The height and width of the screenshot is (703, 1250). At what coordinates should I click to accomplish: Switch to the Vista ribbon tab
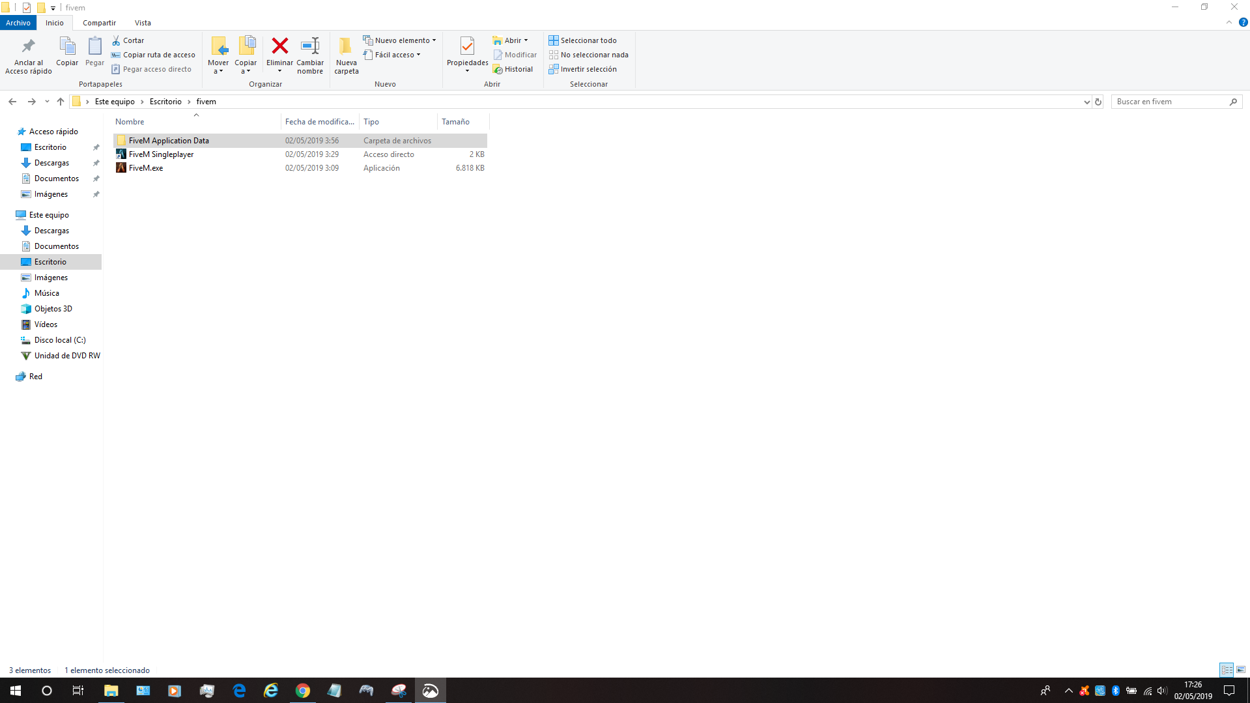point(143,23)
